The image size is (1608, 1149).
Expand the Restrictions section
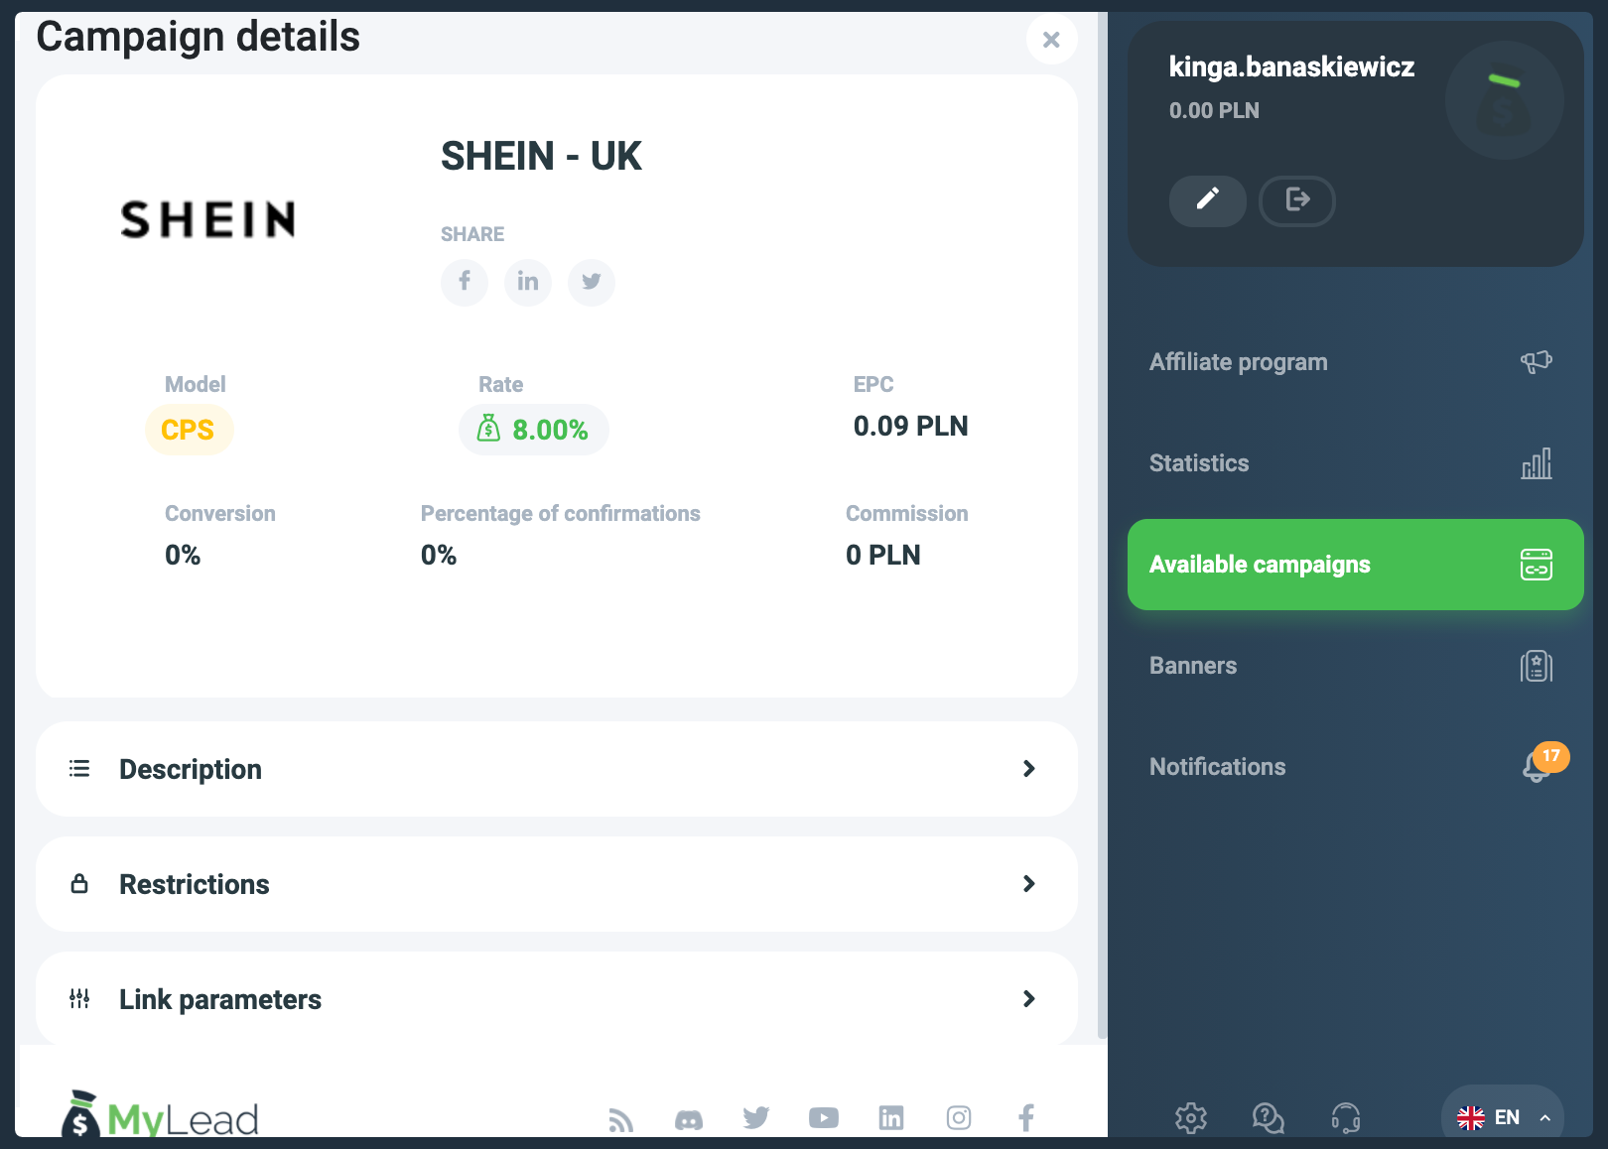pos(556,884)
